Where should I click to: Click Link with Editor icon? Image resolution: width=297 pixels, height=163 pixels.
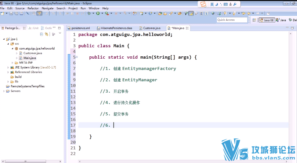click(47, 34)
